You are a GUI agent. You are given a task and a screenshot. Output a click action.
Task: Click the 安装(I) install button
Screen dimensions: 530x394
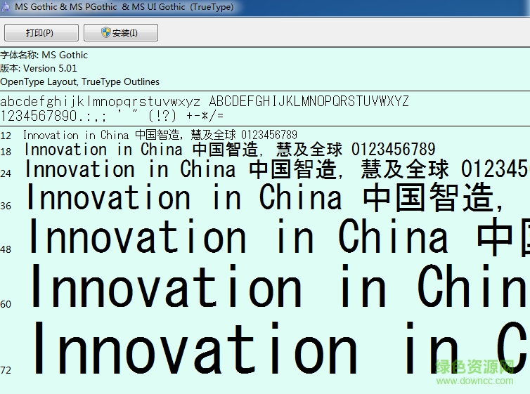pos(121,33)
